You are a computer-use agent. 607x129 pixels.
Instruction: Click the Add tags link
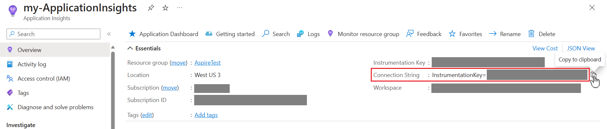(x=206, y=115)
